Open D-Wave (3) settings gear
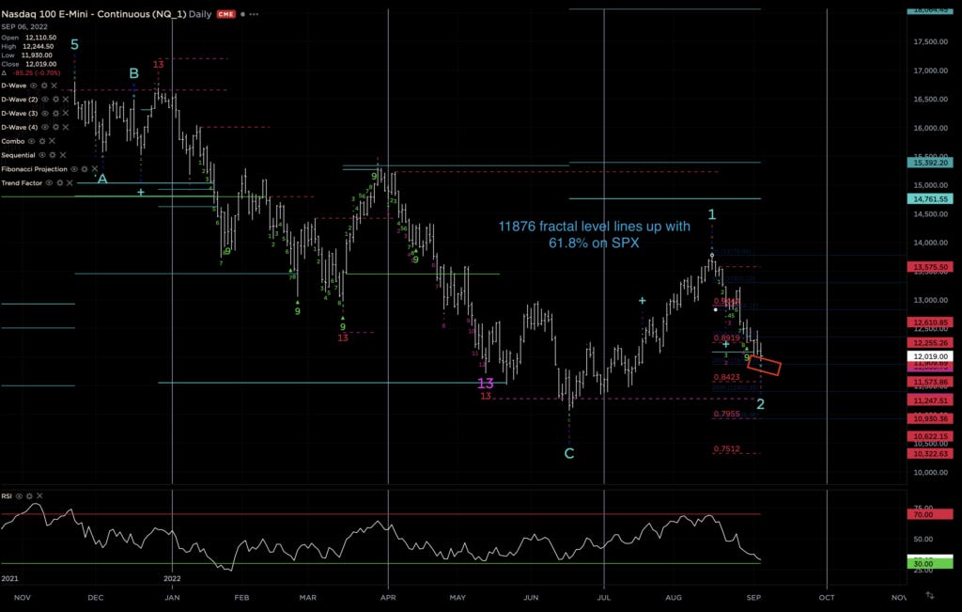This screenshot has height=612, width=962. click(x=55, y=113)
